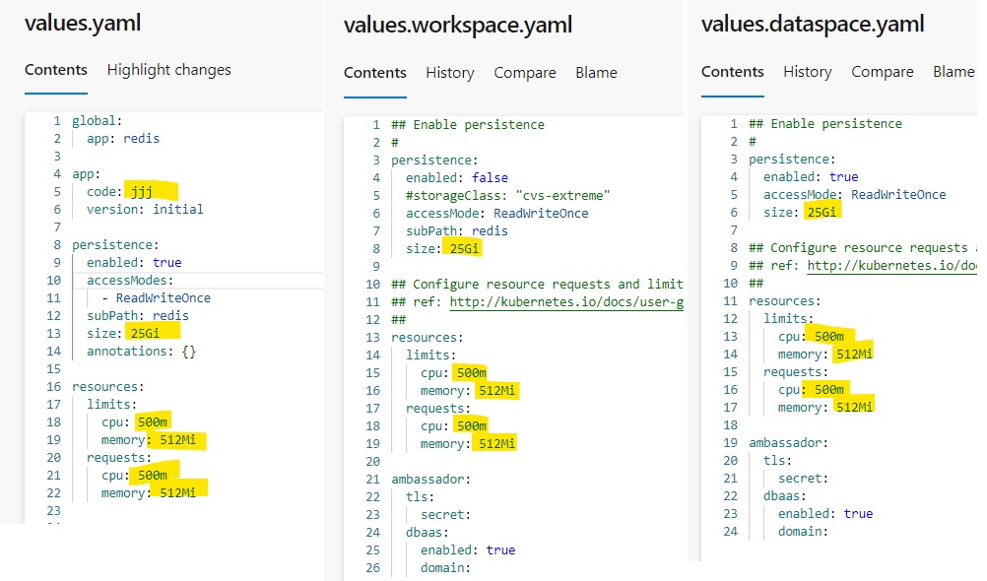Click the values.yaml file title

pyautogui.click(x=83, y=24)
